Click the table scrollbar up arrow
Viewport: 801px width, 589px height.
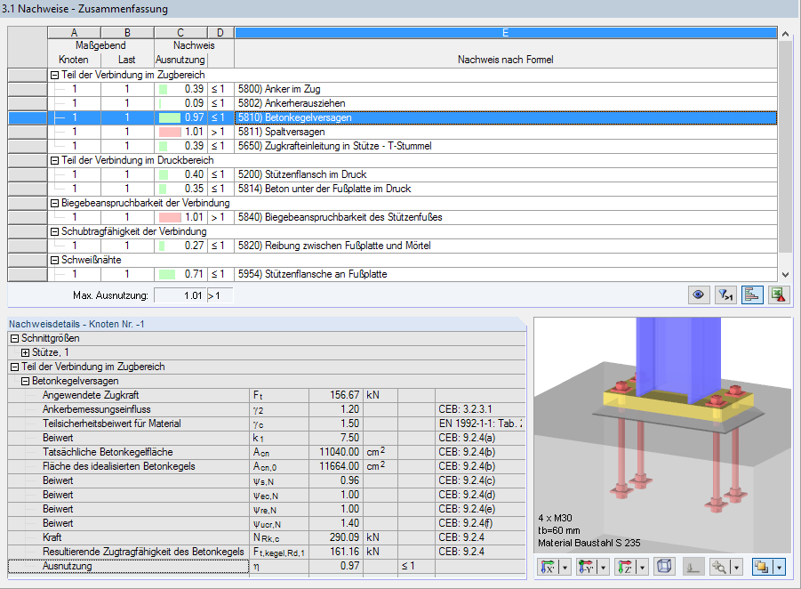point(785,35)
